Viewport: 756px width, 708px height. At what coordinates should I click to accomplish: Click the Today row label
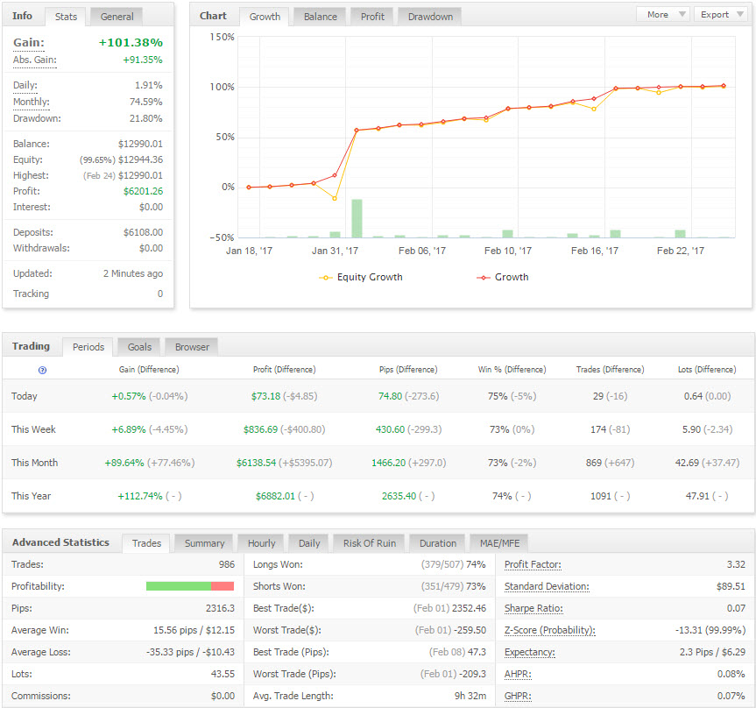click(x=25, y=396)
